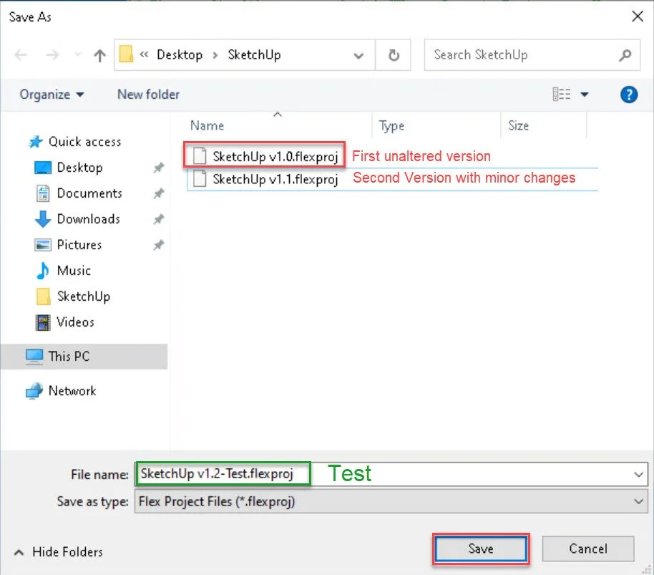Click the search magnifier in Search SketchUp box
654x575 pixels.
pos(625,55)
